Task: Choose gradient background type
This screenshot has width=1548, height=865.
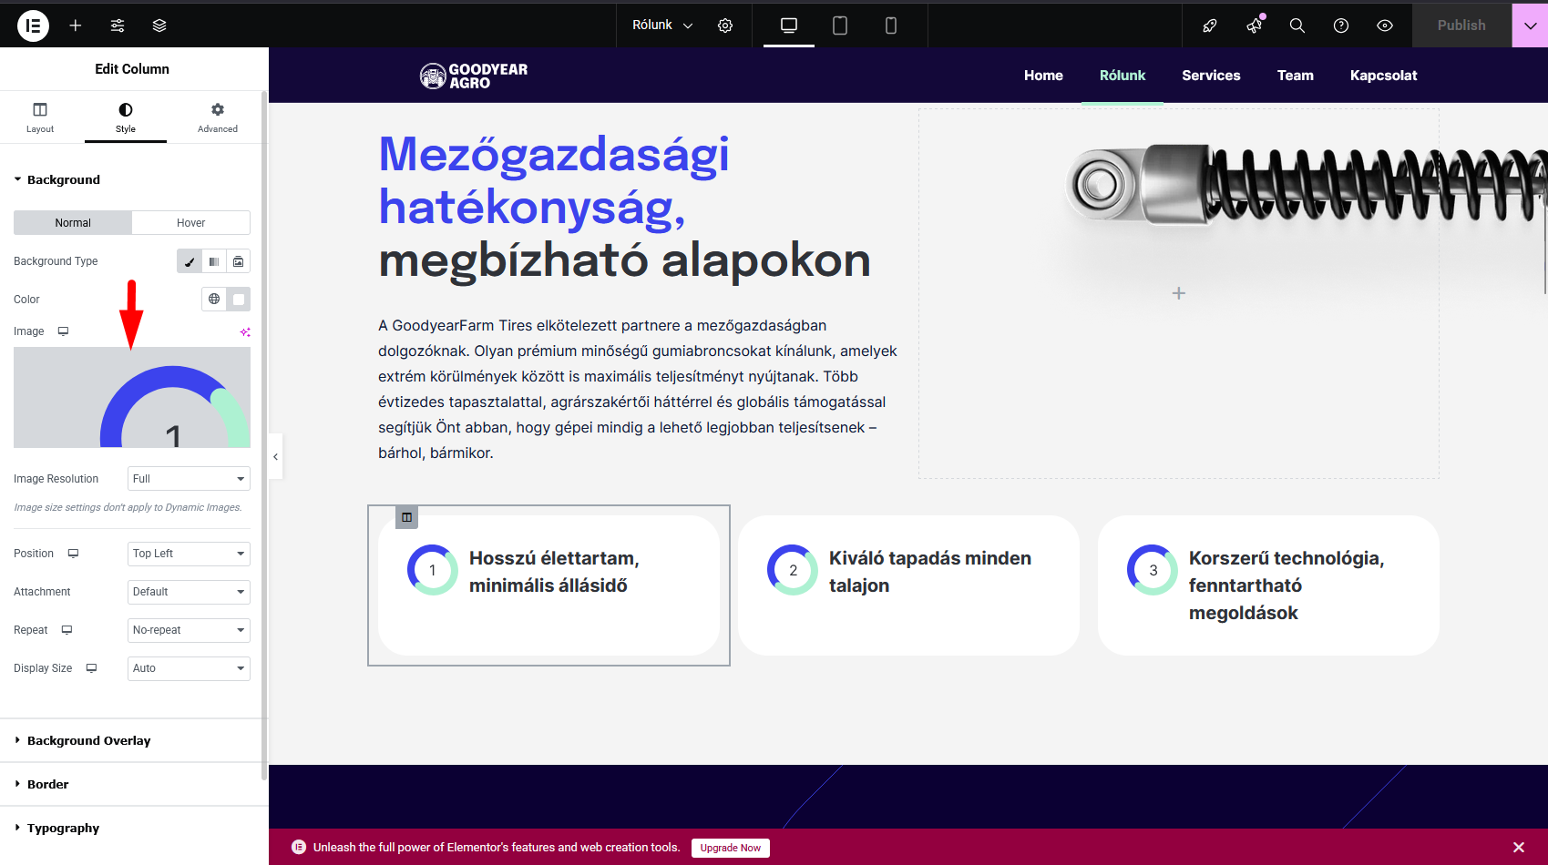Action: [x=213, y=261]
